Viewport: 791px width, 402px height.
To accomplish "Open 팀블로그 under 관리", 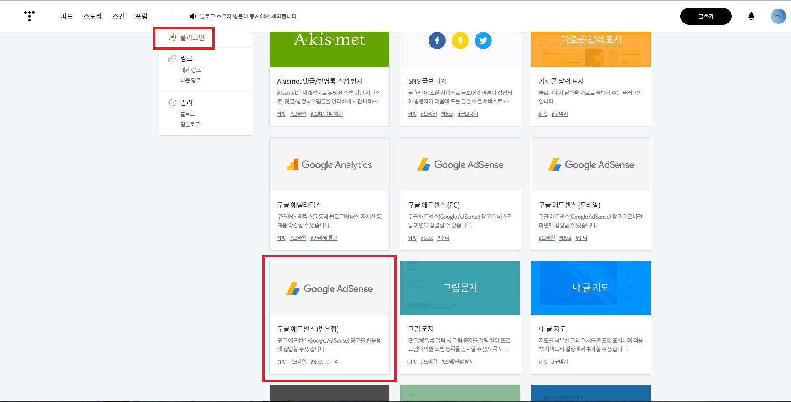I will click(190, 124).
